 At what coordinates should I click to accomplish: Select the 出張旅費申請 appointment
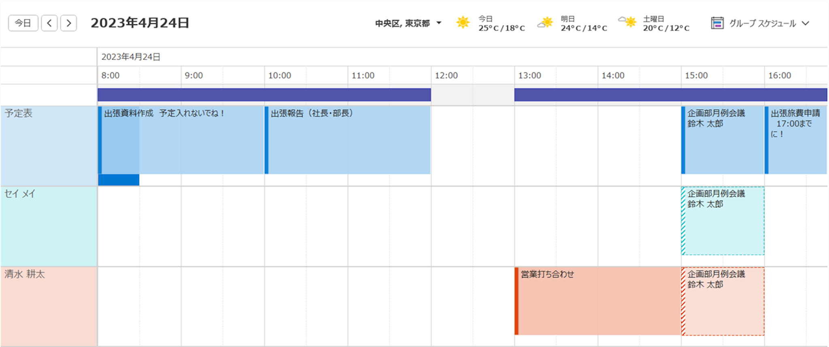coord(796,140)
